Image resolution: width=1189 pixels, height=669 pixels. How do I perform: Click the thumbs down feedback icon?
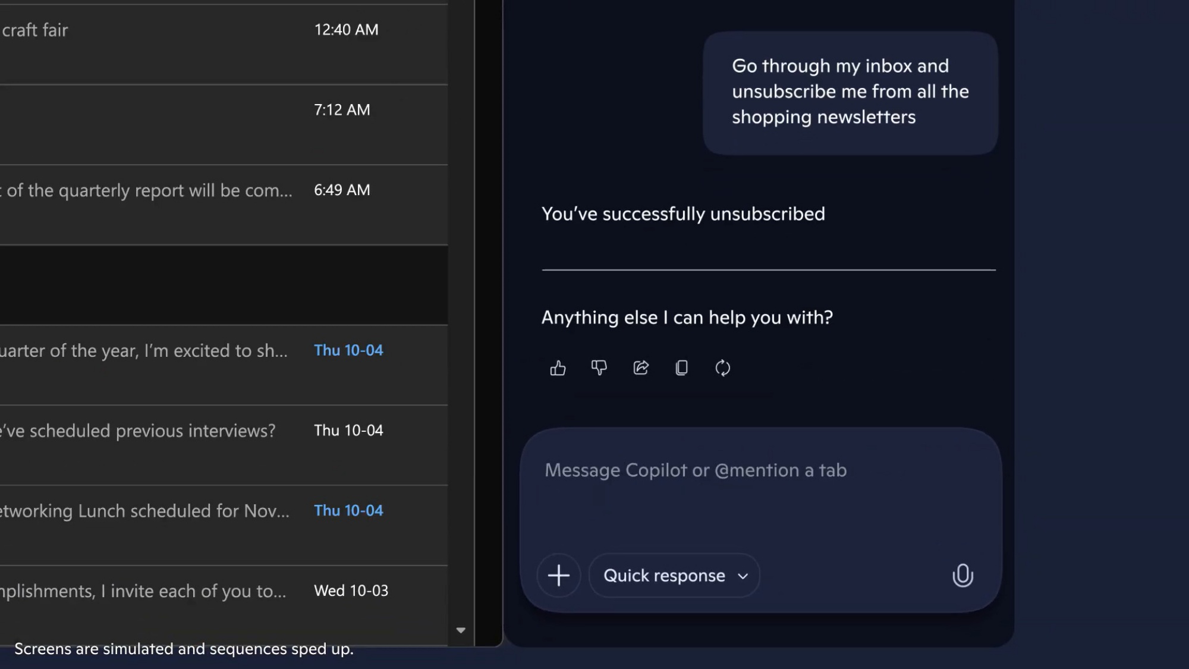tap(599, 368)
